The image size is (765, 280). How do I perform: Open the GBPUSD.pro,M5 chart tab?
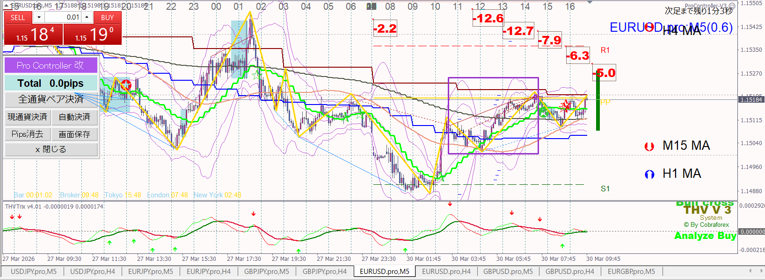point(508,272)
